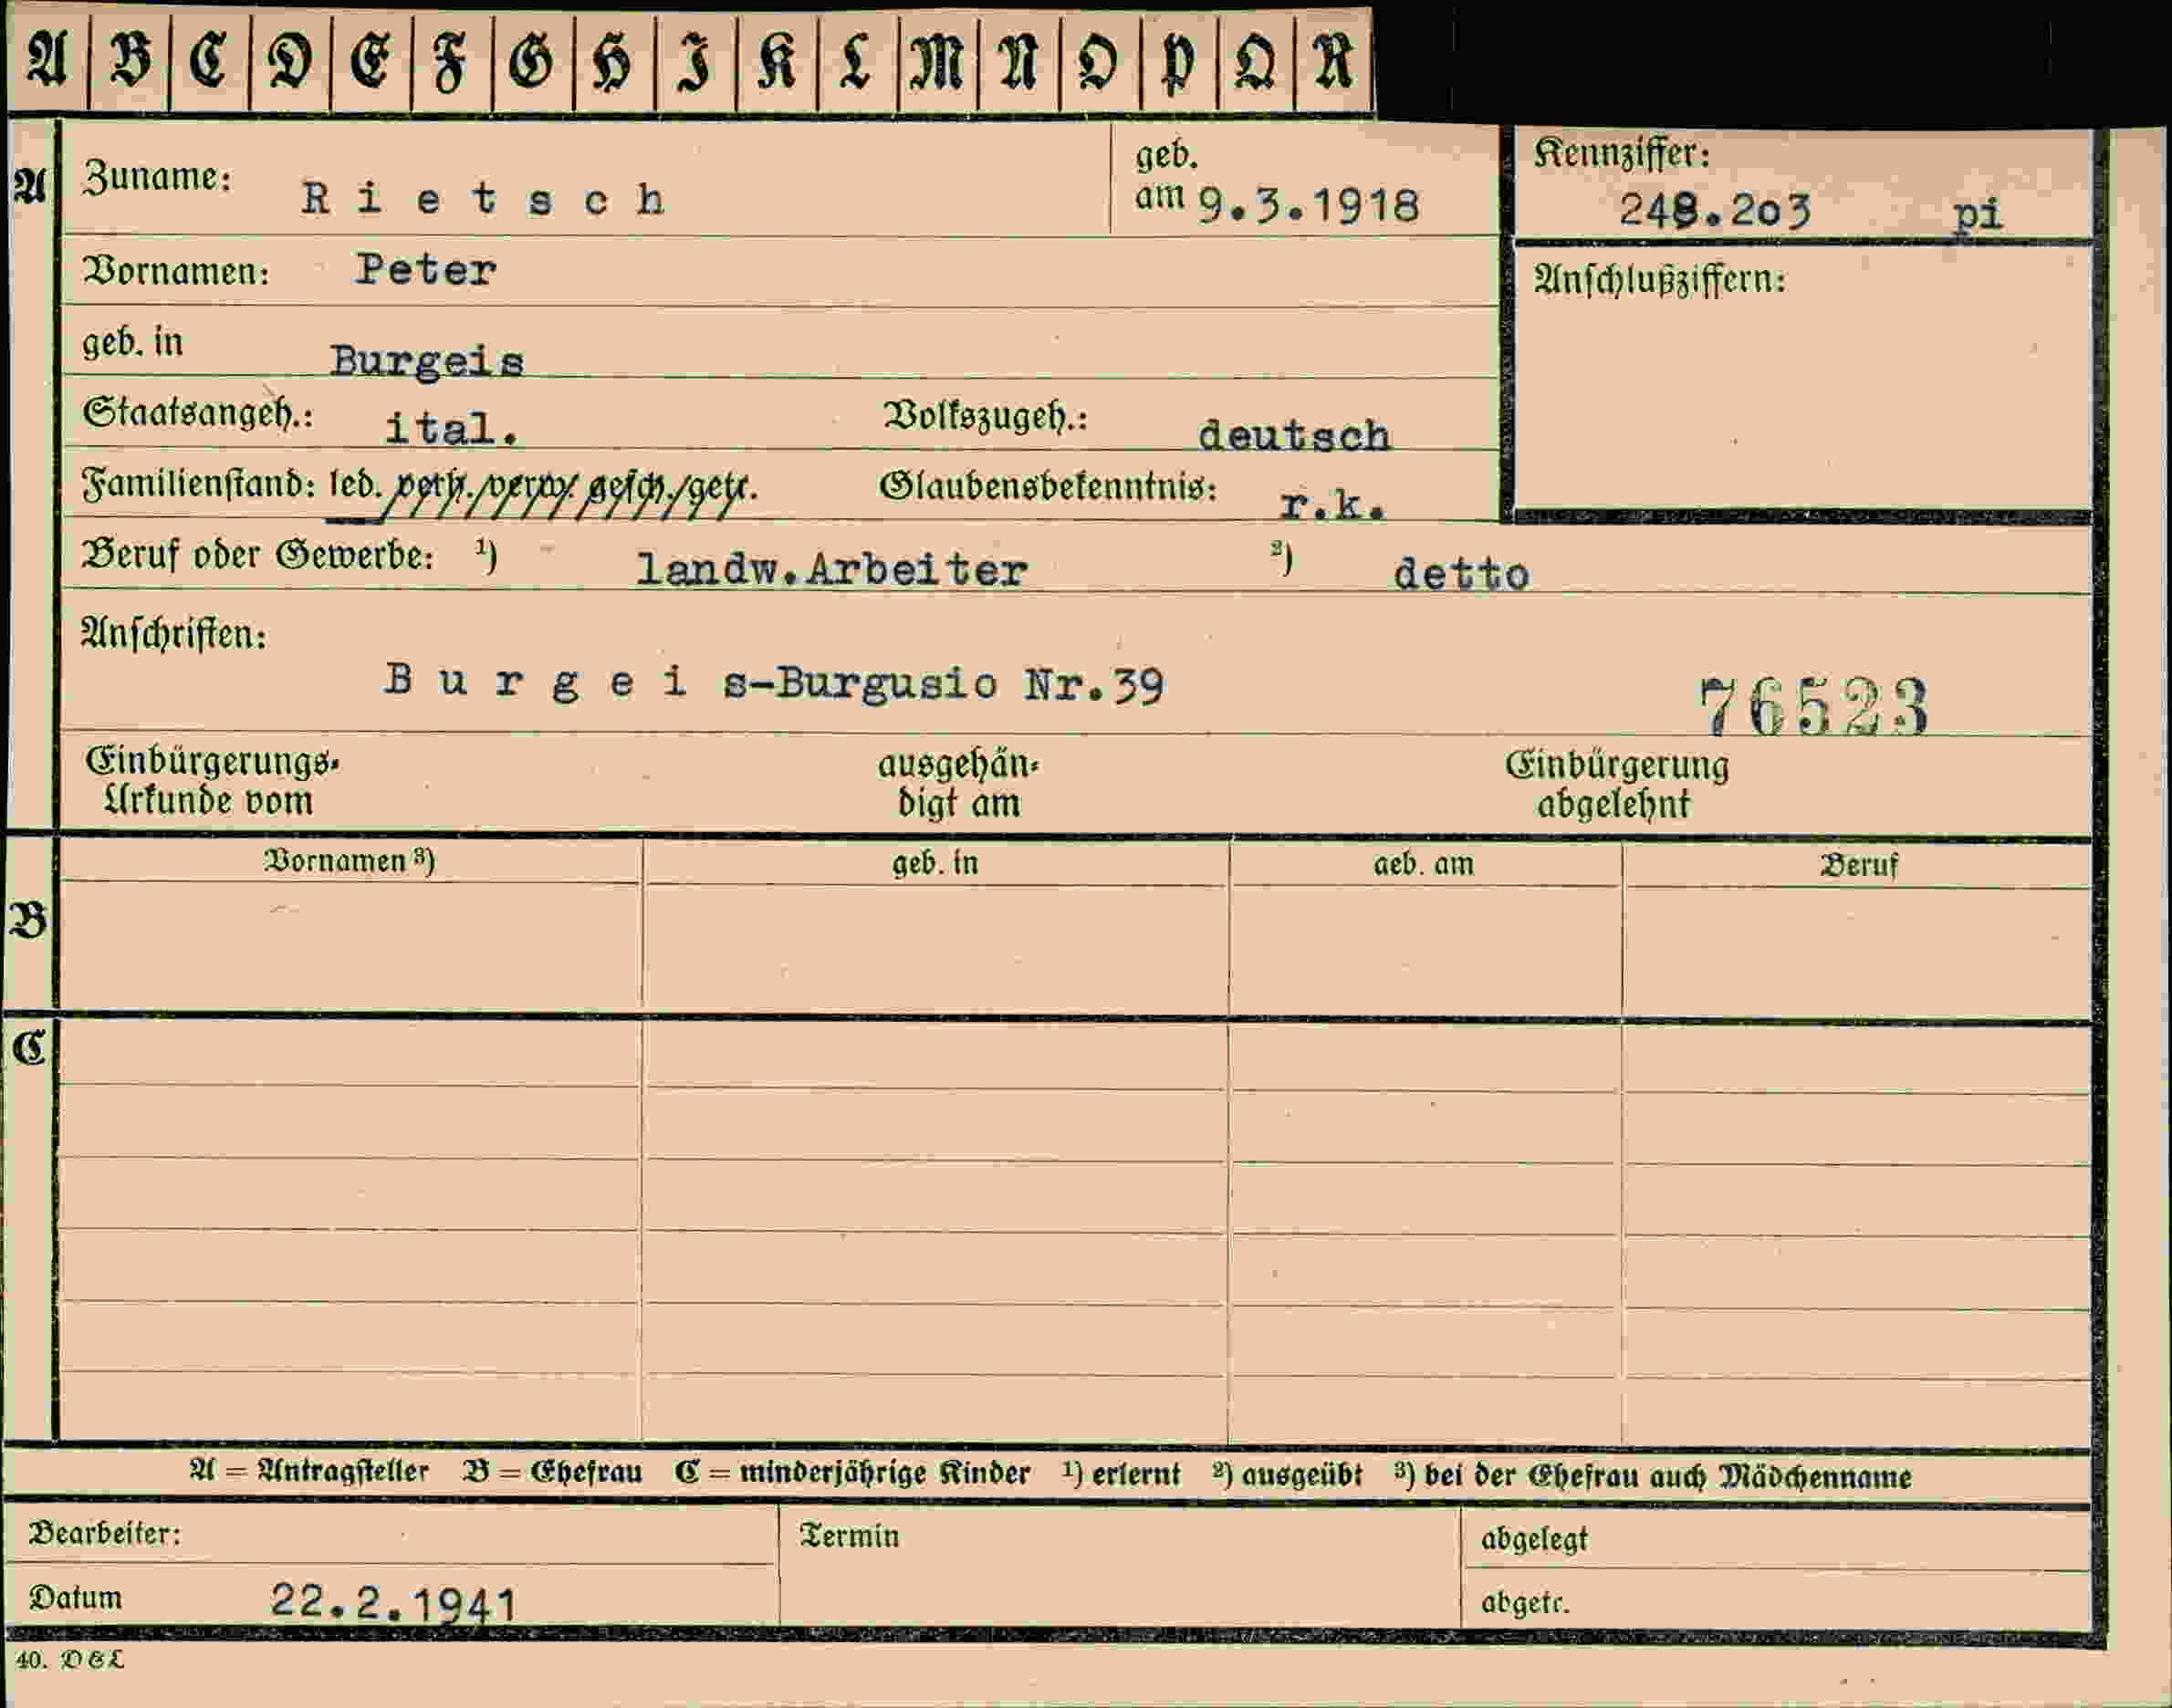Select the address "Burgeis-Burgusio Nr.39"
This screenshot has height=1708, width=2172.
pyautogui.click(x=774, y=684)
